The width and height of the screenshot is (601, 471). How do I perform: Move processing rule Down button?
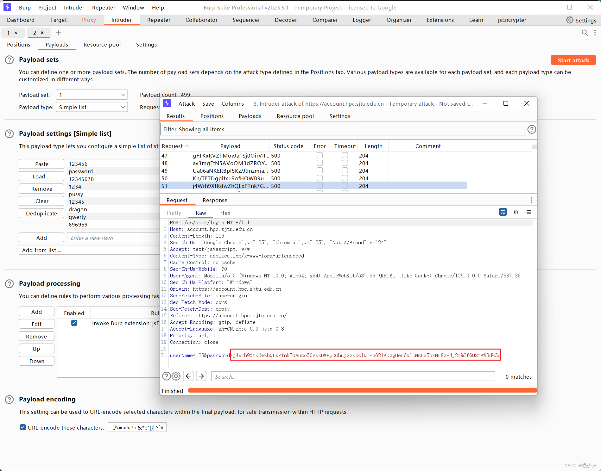36,361
